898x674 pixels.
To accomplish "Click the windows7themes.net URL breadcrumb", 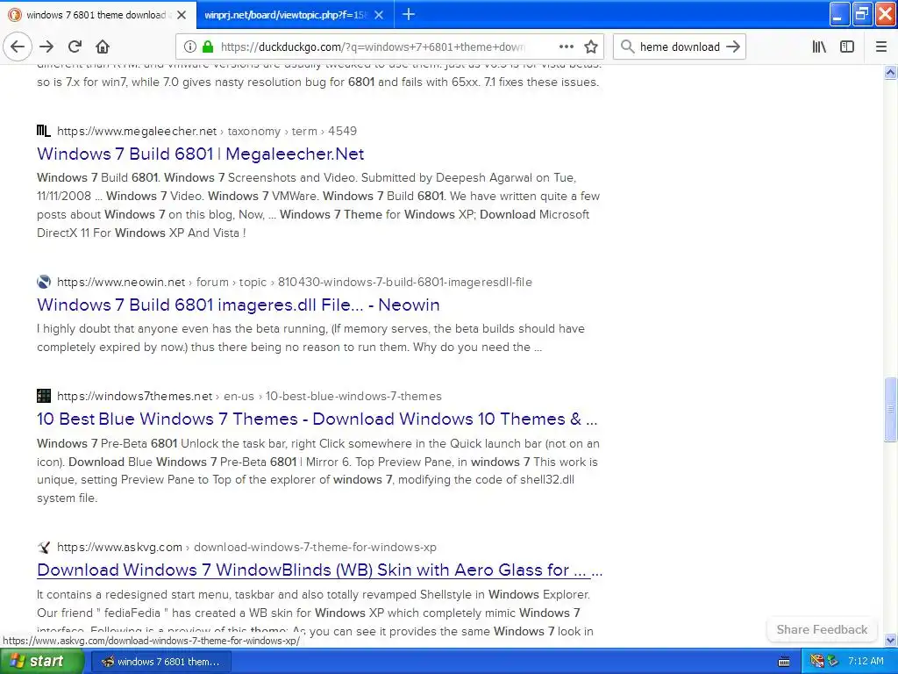I will (x=249, y=396).
